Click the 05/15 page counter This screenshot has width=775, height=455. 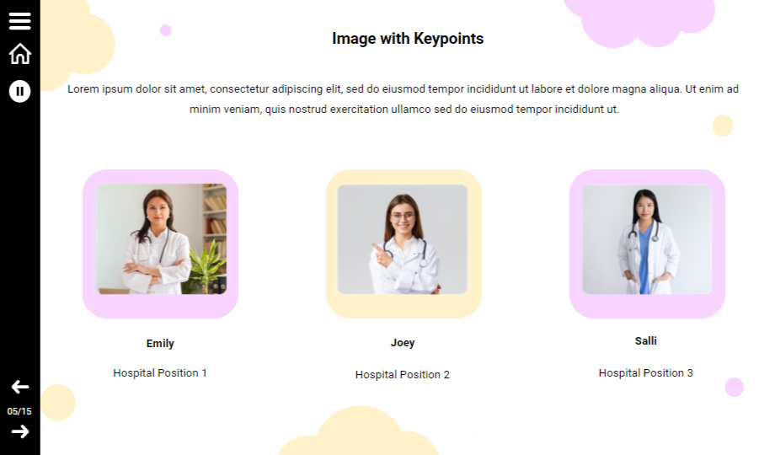coord(19,411)
